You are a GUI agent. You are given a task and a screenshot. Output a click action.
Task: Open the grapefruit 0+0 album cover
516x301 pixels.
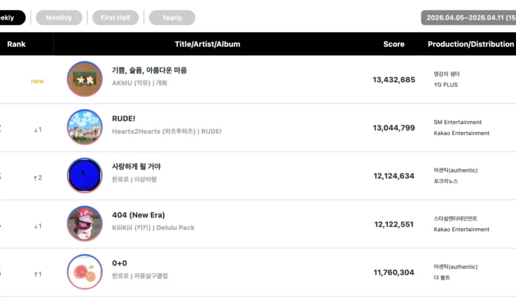tap(85, 272)
